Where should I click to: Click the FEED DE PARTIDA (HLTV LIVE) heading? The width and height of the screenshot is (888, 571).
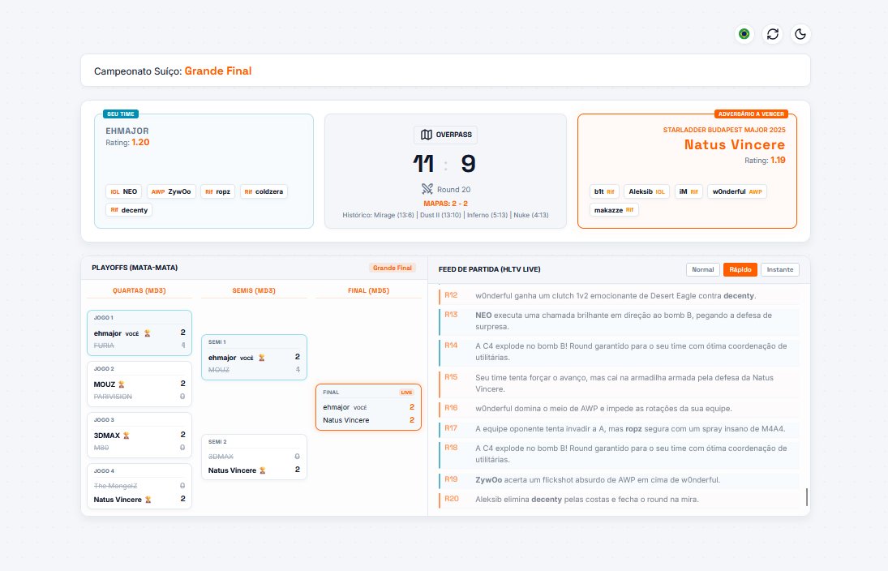pyautogui.click(x=489, y=269)
